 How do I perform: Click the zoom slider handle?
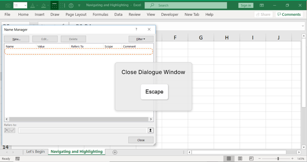click(x=278, y=159)
